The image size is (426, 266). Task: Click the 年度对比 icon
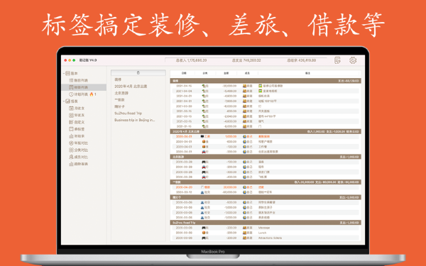coord(71,143)
